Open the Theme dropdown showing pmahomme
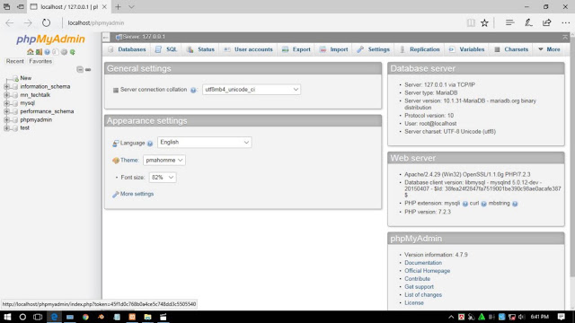575x323 pixels. point(164,160)
